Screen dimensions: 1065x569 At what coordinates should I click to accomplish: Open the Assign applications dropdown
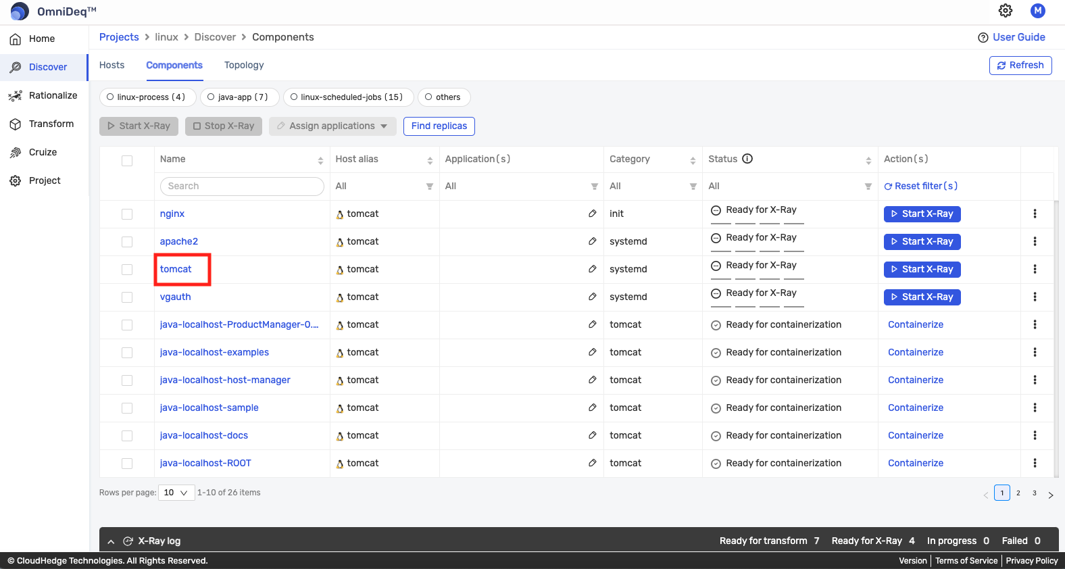(x=332, y=126)
